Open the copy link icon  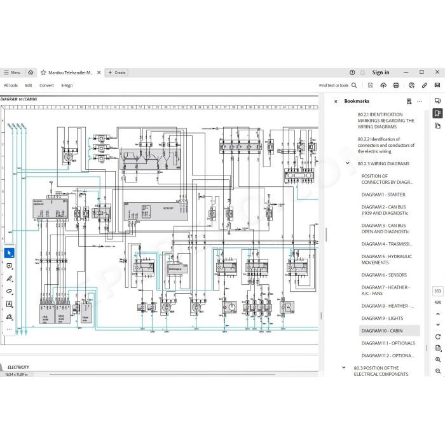(425, 85)
